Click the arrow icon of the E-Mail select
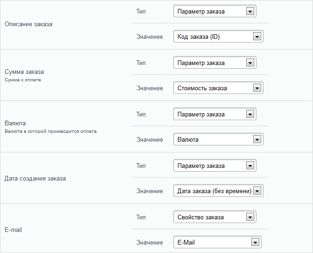The image size is (313, 253). [x=255, y=242]
